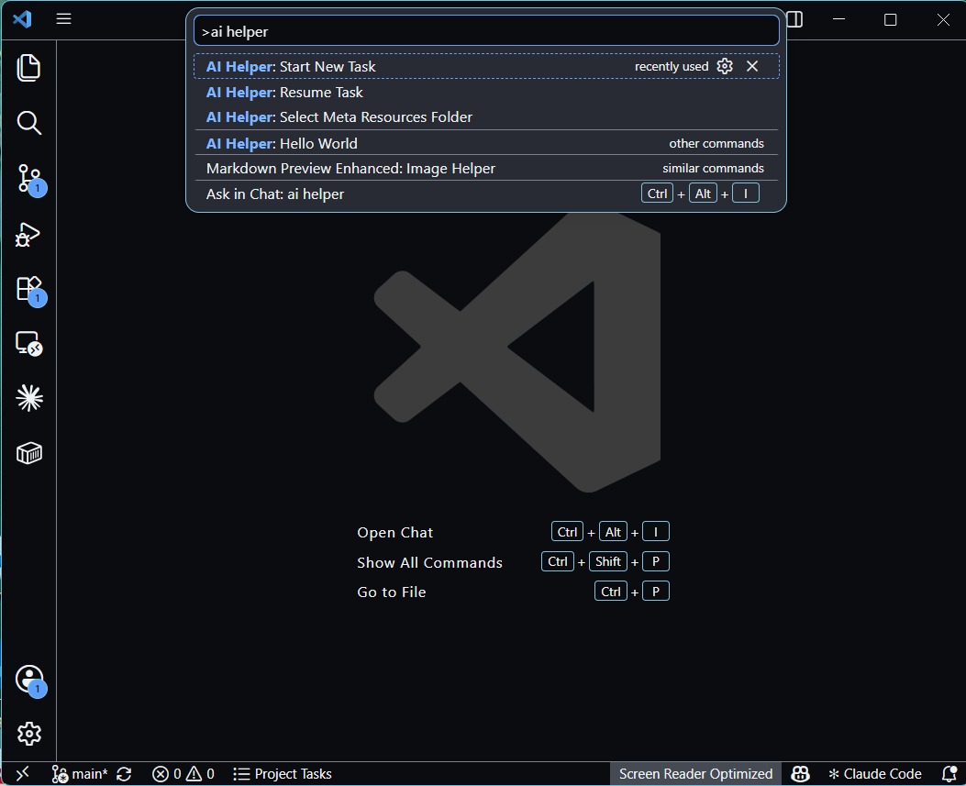Click the main* branch indicator

point(80,774)
